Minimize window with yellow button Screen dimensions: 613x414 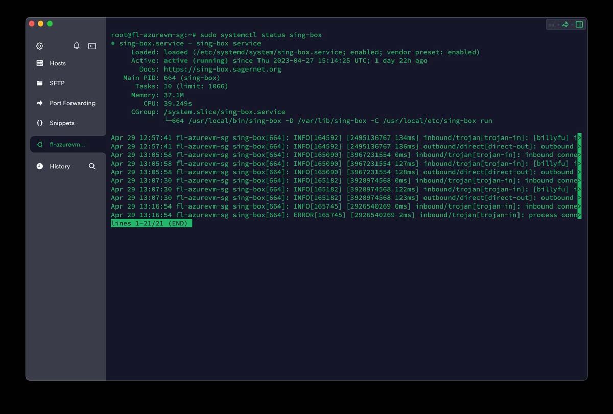click(41, 24)
